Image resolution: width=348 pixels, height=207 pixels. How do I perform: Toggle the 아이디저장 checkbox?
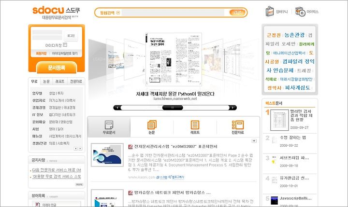coord(65,45)
